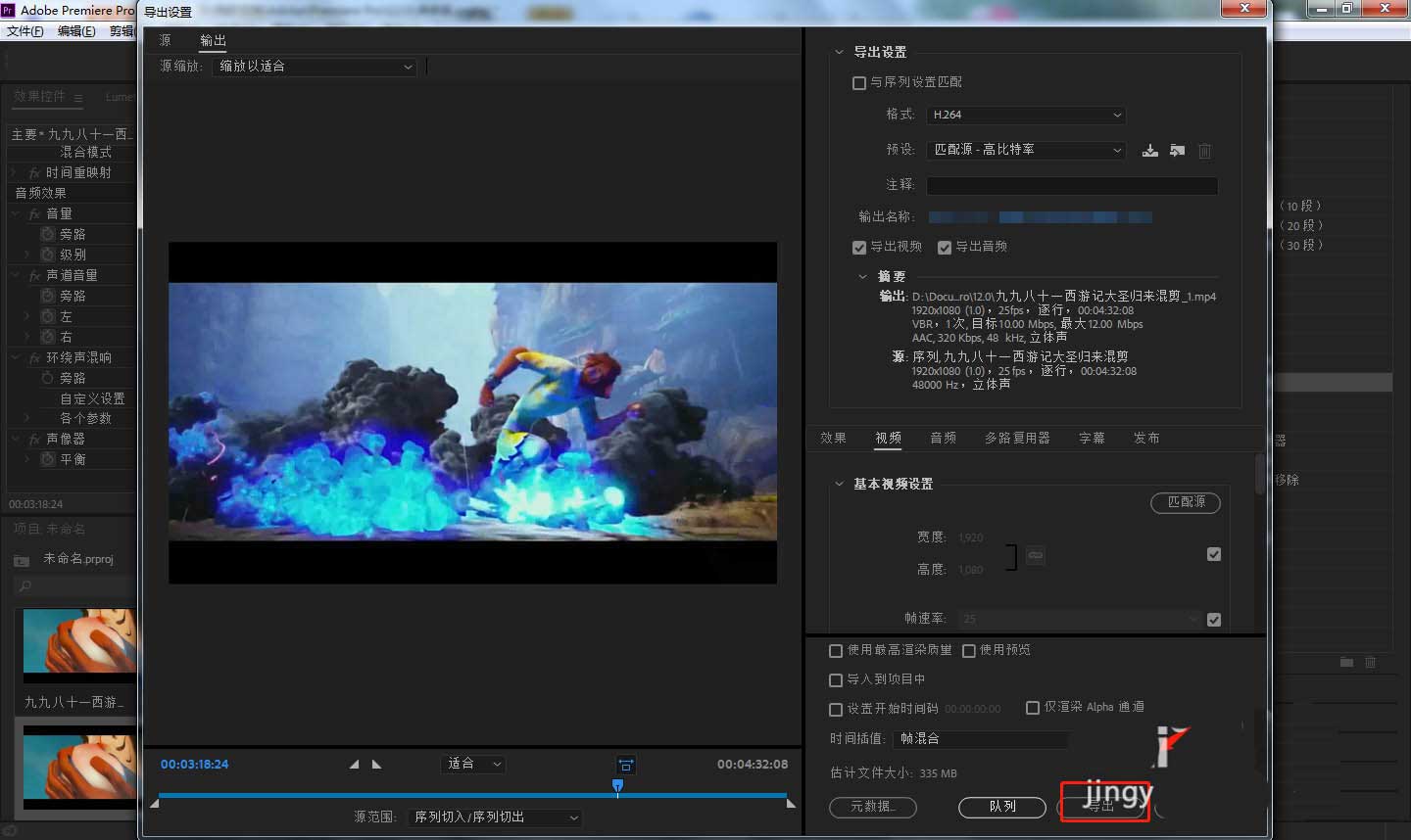This screenshot has height=840, width=1411.
Task: Click the aspect ratio correction icon above timeline
Action: tap(626, 765)
